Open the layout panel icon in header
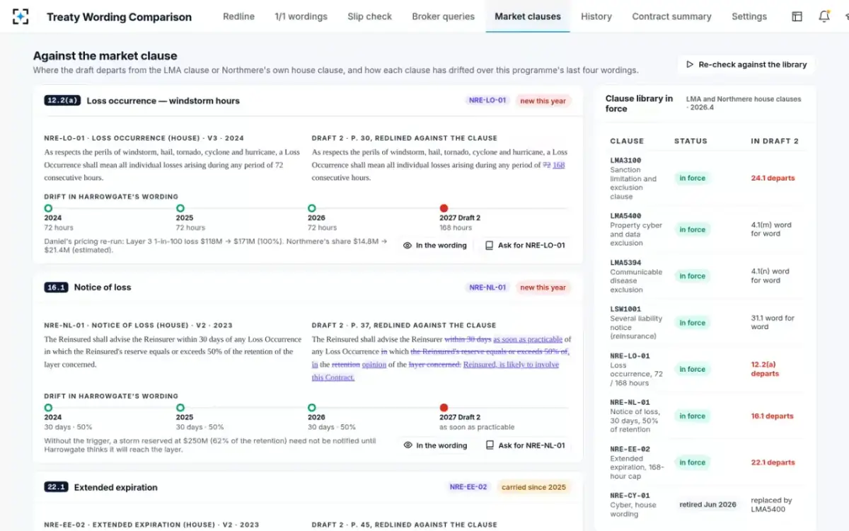Image resolution: width=849 pixels, height=531 pixels. click(x=797, y=16)
